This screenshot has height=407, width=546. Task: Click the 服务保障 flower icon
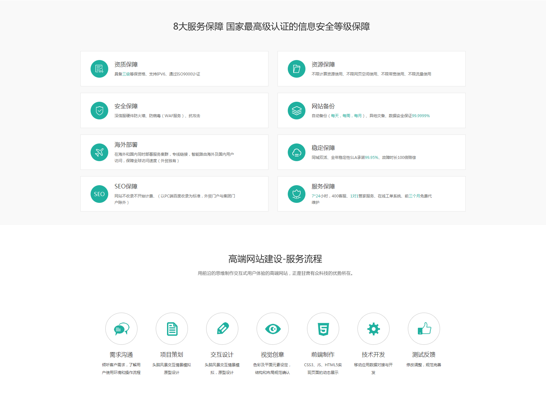click(296, 194)
